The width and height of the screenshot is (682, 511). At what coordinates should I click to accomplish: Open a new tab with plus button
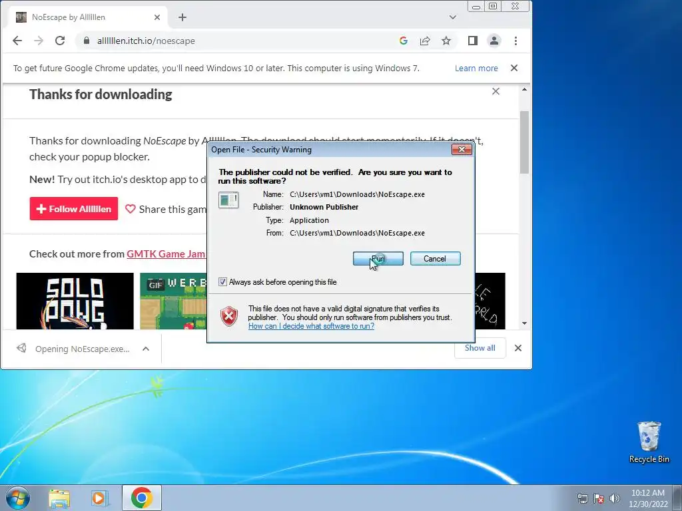[x=182, y=17]
